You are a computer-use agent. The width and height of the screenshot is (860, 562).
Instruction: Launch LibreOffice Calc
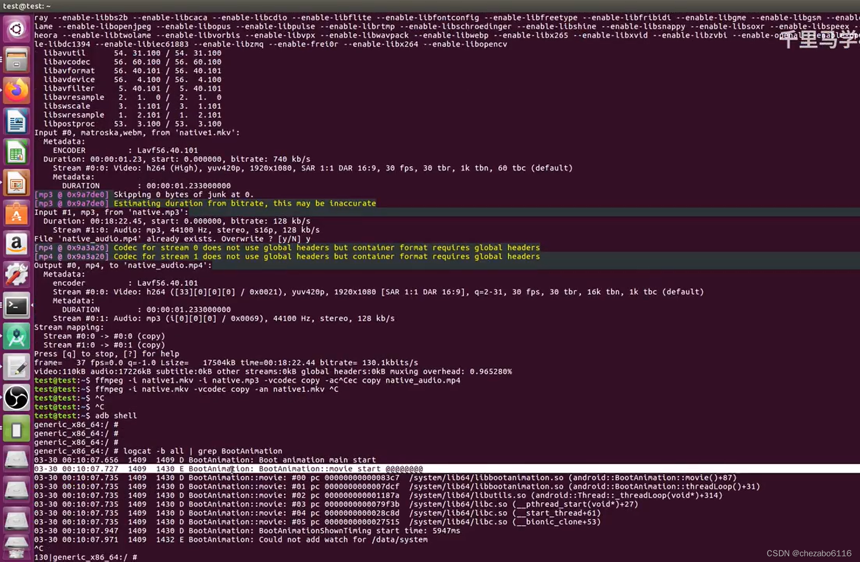click(16, 152)
